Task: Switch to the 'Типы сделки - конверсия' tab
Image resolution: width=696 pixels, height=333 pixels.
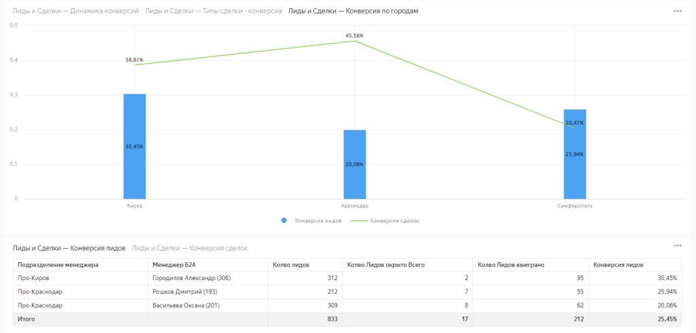Action: click(x=213, y=12)
